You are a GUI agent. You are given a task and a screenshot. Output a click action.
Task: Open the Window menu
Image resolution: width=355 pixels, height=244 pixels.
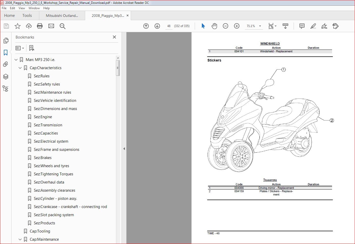click(34, 8)
